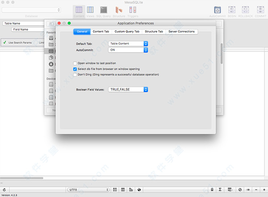Show the table Structure view
The width and height of the screenshot is (268, 197).
(119, 10)
